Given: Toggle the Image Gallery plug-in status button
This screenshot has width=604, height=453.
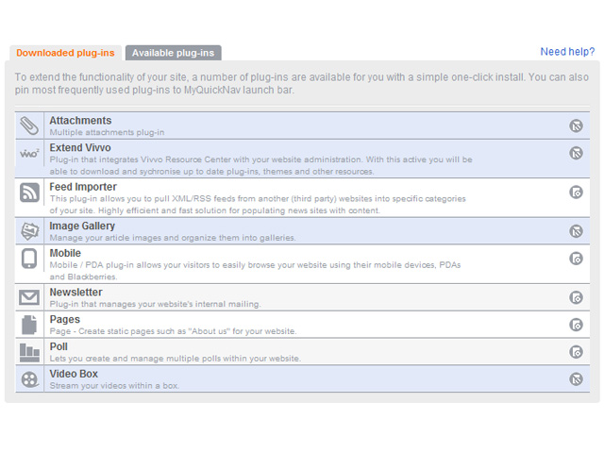Looking at the screenshot, I should [x=576, y=231].
